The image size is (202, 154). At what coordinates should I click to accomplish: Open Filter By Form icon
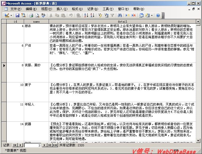106,15
